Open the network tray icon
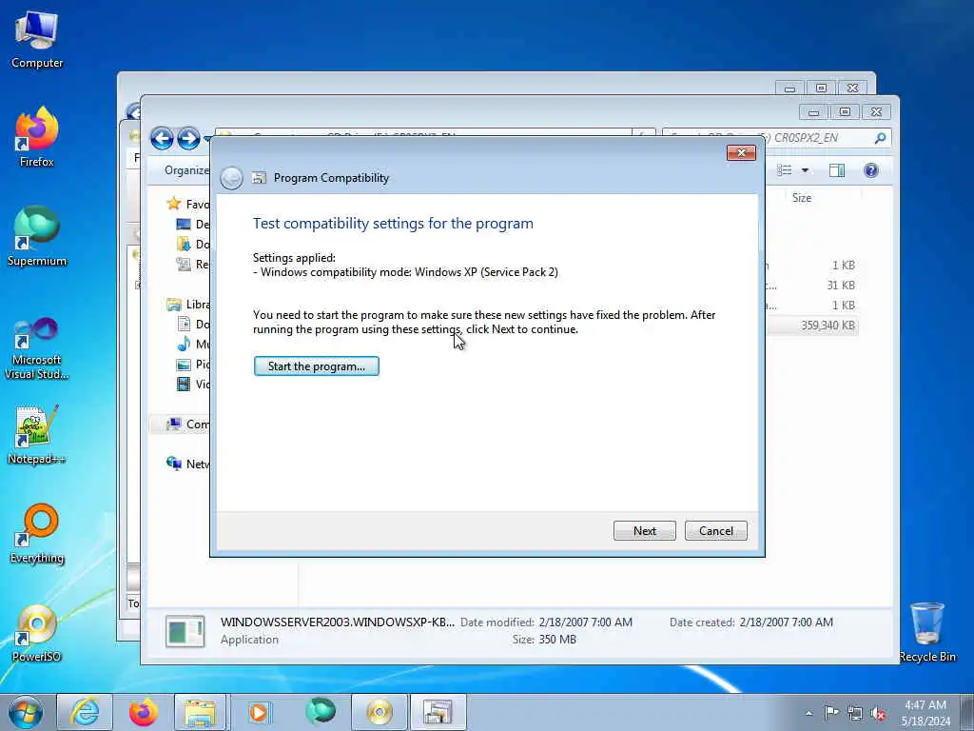This screenshot has width=974, height=731. point(855,714)
